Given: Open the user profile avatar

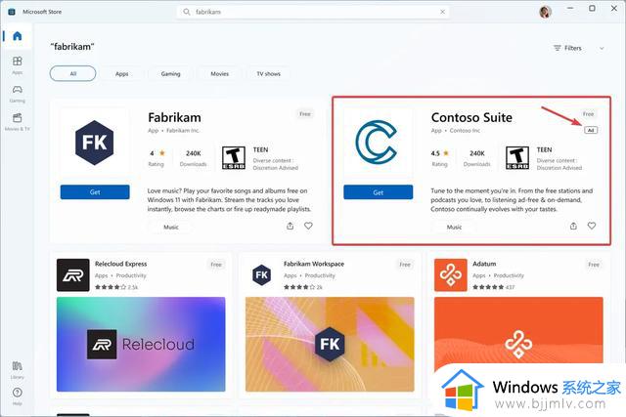Looking at the screenshot, I should pos(545,12).
